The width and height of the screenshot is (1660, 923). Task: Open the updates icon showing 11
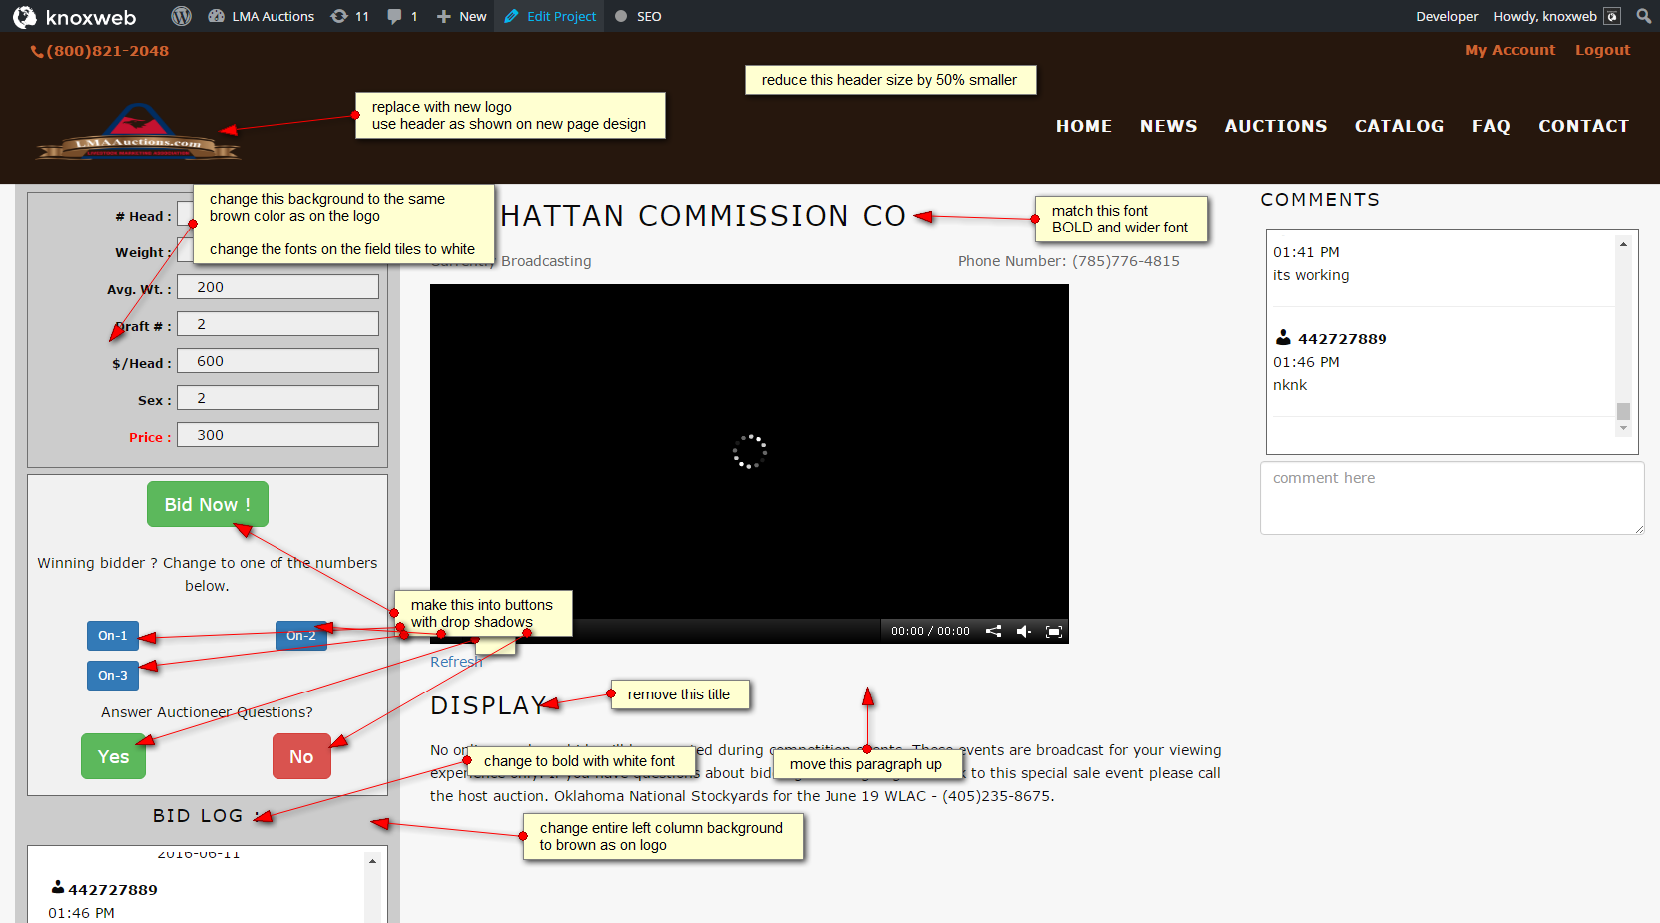(350, 16)
